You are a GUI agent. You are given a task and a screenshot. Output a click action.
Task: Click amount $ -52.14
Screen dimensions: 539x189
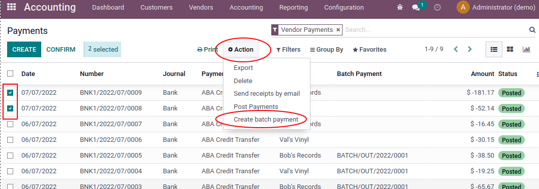click(483, 108)
